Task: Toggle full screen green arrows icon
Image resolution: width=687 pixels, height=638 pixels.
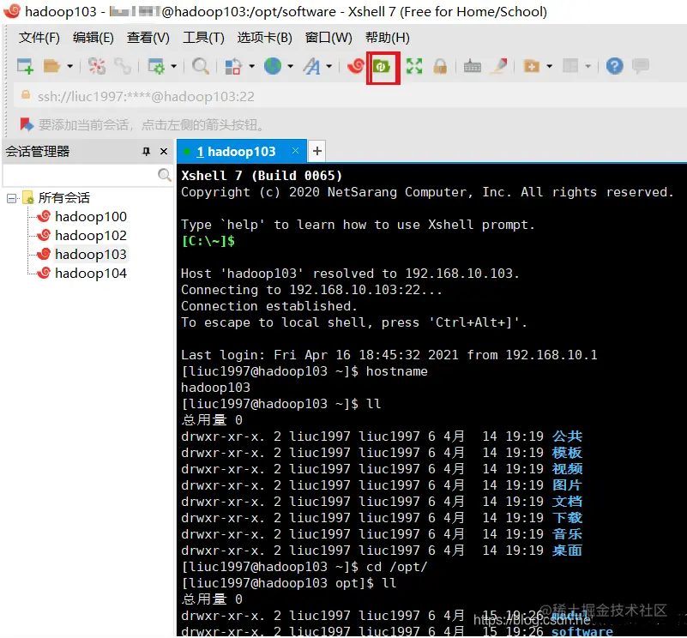Action: [x=414, y=66]
